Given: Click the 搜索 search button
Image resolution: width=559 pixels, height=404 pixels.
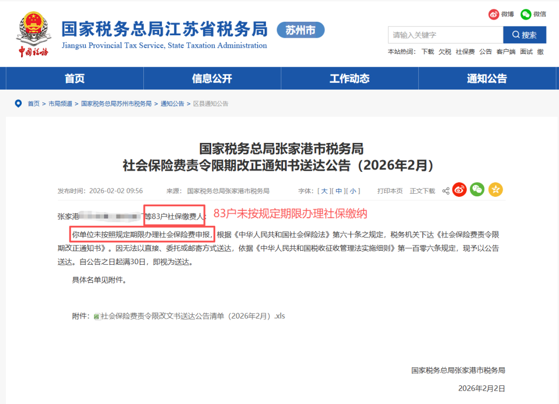Looking at the screenshot, I should pyautogui.click(x=524, y=35).
